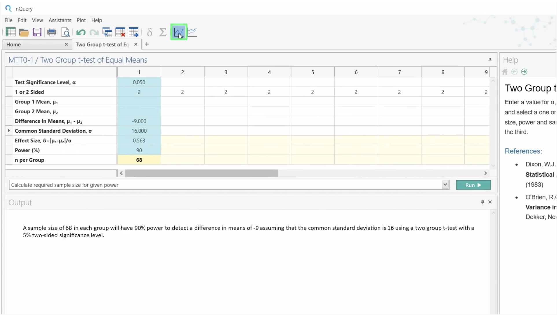Click the multi-line plot icon
Screen dimensions: 557x315
coord(192,32)
